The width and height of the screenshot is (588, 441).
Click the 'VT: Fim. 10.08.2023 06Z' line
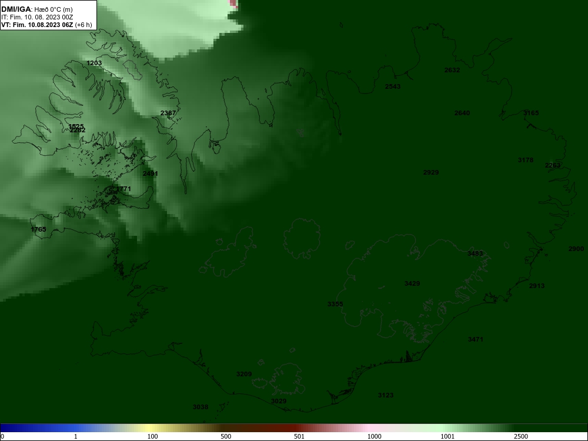[x=37, y=25]
